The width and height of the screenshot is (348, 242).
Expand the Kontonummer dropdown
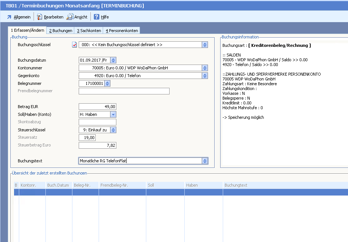coord(205,68)
